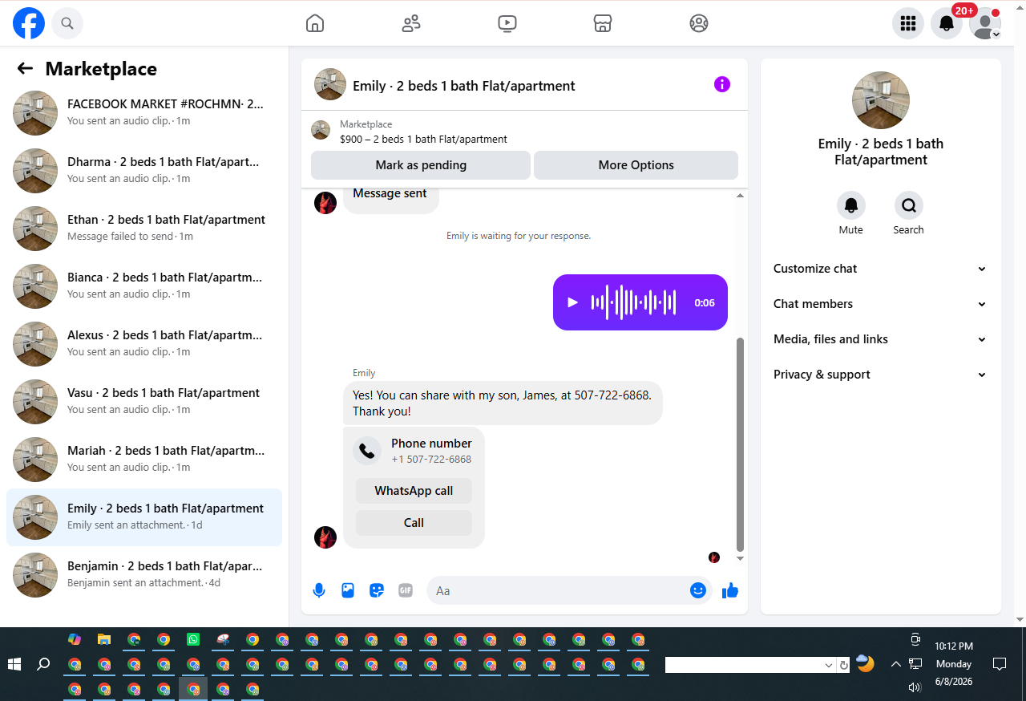
Task: Open Benjamin's apartment conversation
Action: pyautogui.click(x=144, y=574)
